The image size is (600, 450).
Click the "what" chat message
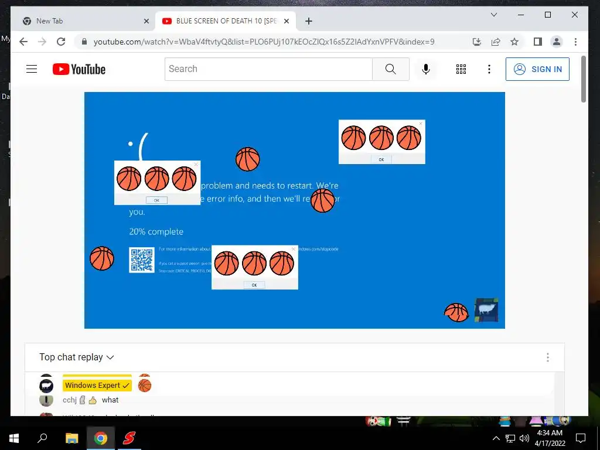(110, 400)
